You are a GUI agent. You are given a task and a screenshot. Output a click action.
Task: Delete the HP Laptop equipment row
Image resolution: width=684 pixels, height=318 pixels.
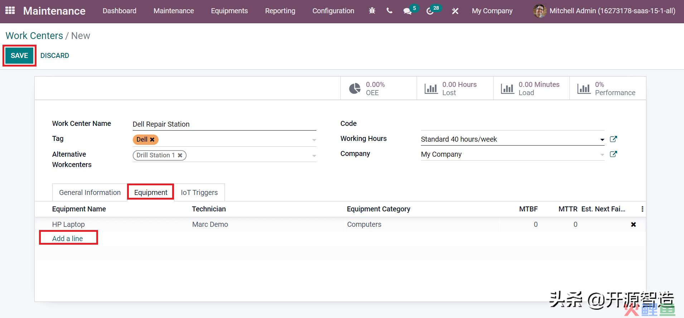[x=634, y=225]
